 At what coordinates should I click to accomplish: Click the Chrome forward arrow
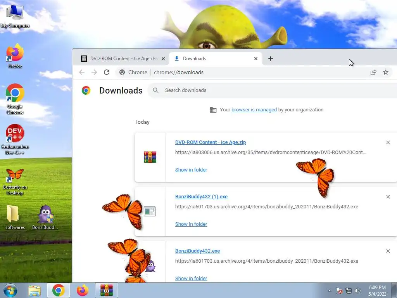point(94,72)
